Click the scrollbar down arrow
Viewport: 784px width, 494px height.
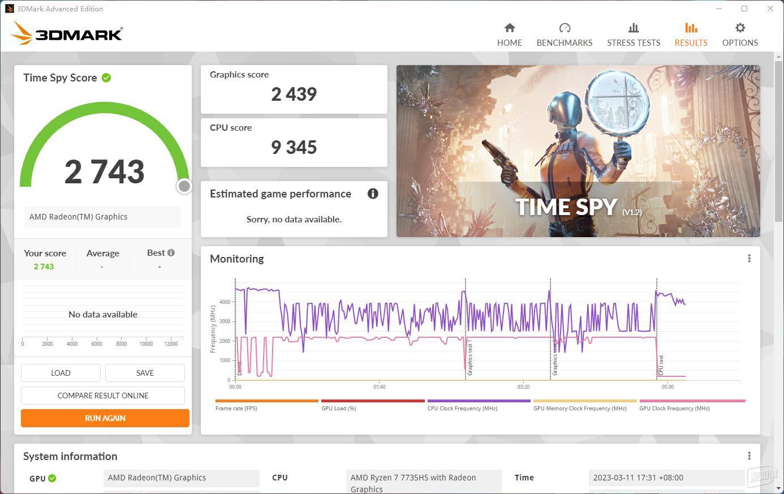(779, 488)
